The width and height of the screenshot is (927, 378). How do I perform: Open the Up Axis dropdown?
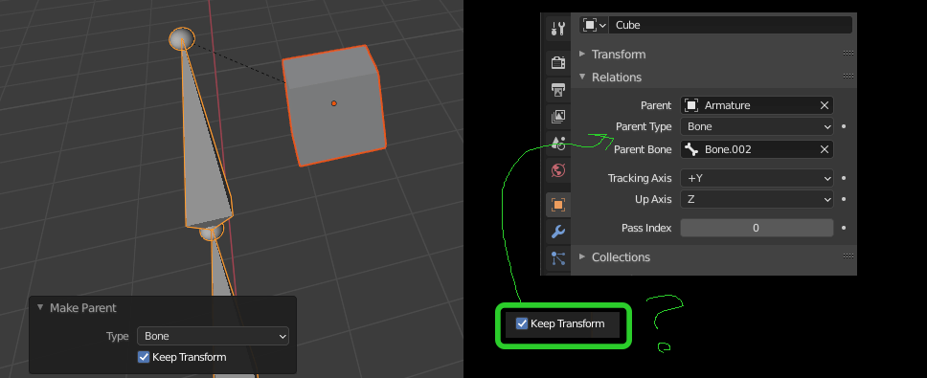point(757,200)
